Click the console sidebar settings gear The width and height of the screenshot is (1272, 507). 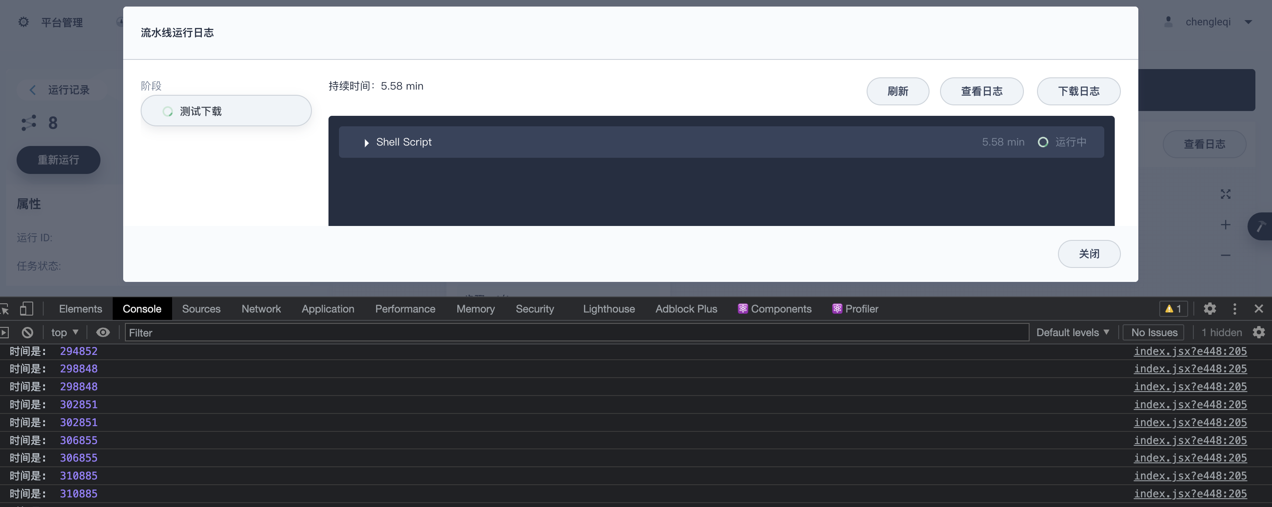point(1258,333)
